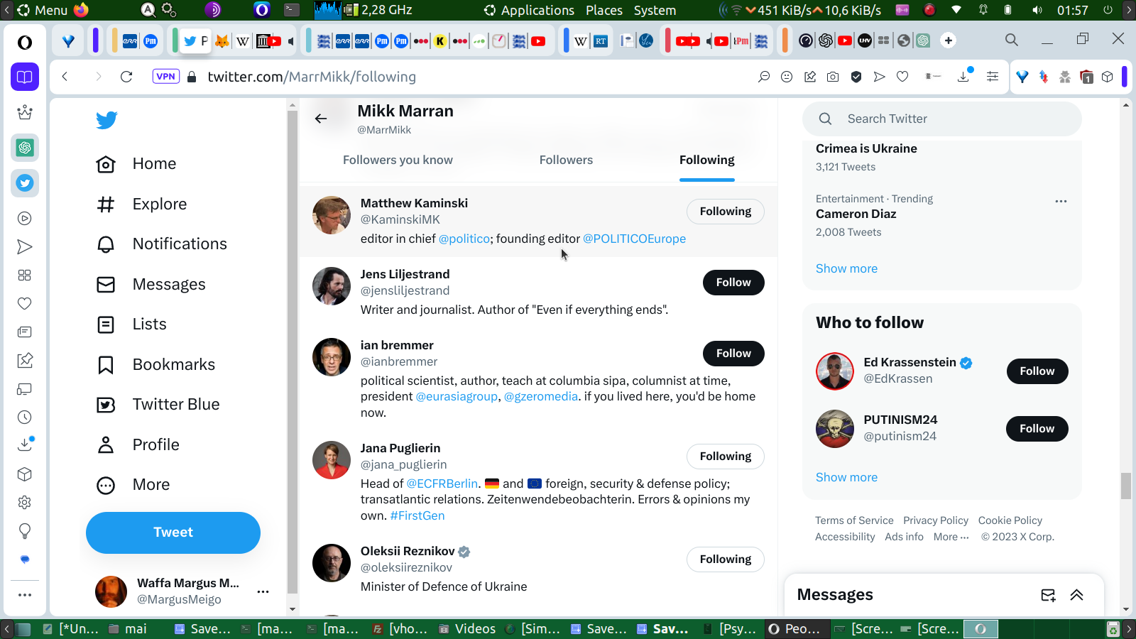Open Downloads icon in Opera sidebar
The image size is (1136, 639).
(25, 444)
